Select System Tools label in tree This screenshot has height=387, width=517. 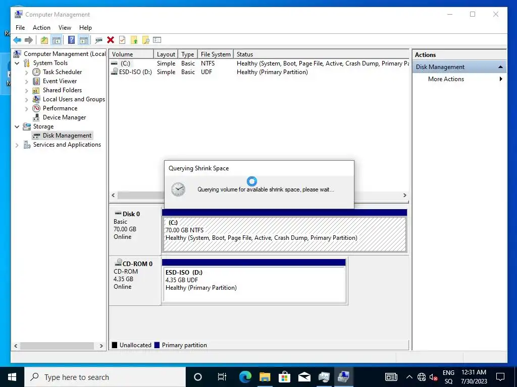pos(50,63)
